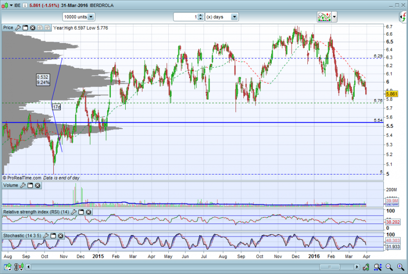408x274 pixels.
Task: Click the 2015 year label on time axis
Action: coord(98,256)
